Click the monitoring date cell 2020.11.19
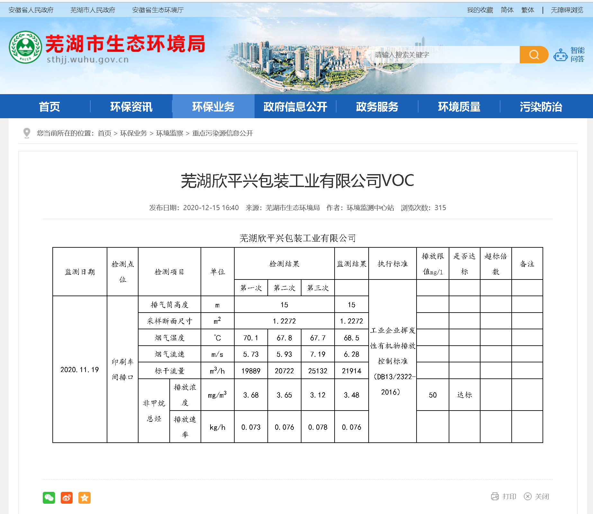Screen dimensions: 593x514 80,369
